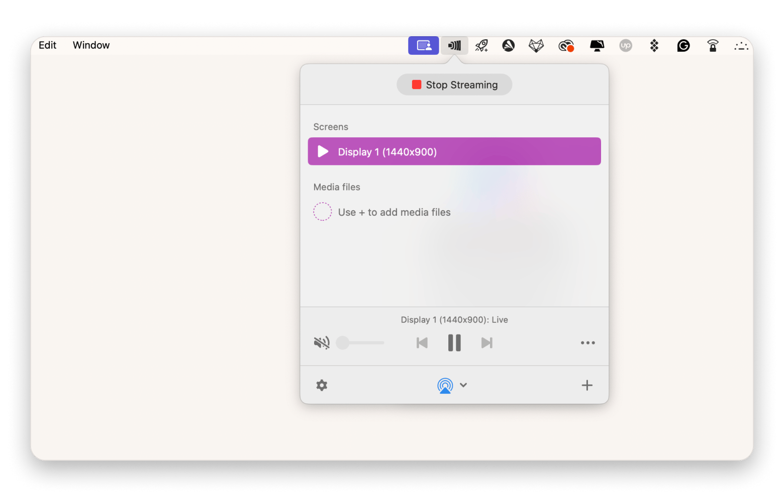Adjust the volume slider
The image size is (784, 502).
(x=343, y=343)
